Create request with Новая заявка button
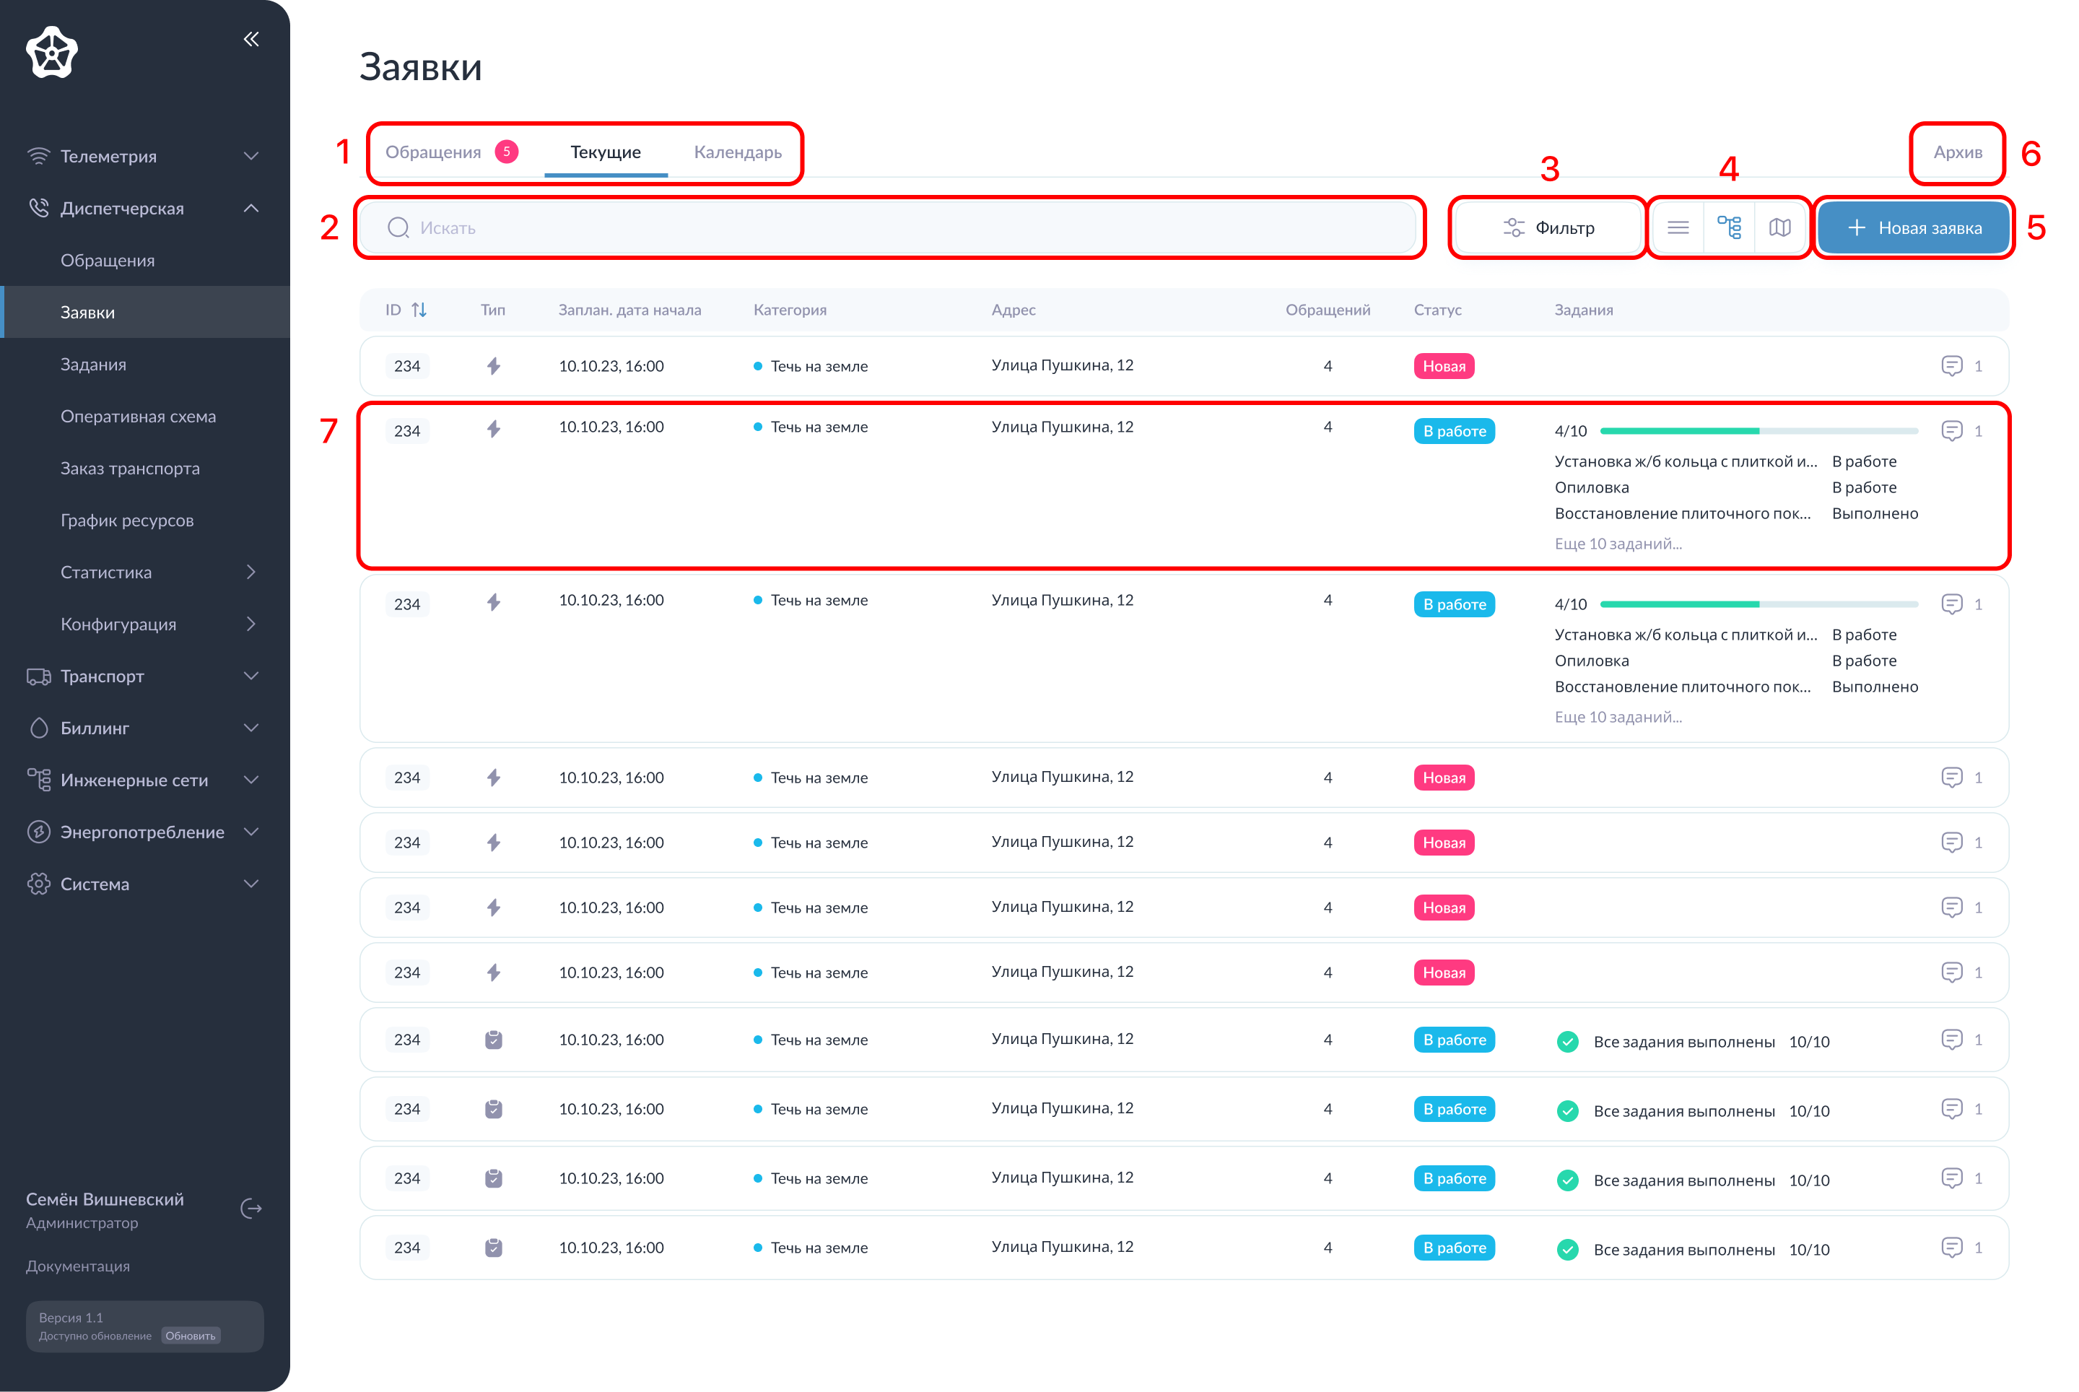The height and width of the screenshot is (1392, 2079). [x=1914, y=228]
